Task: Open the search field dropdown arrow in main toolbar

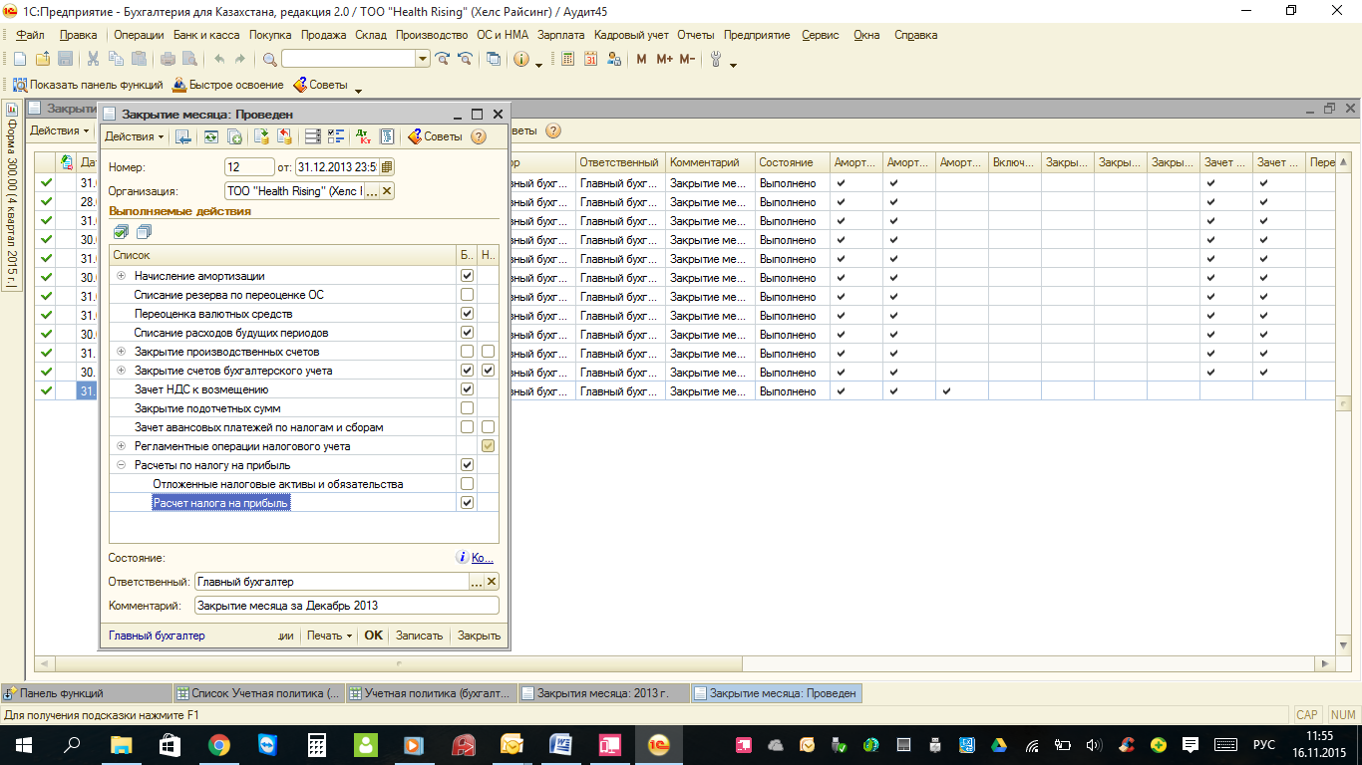Action: (423, 59)
